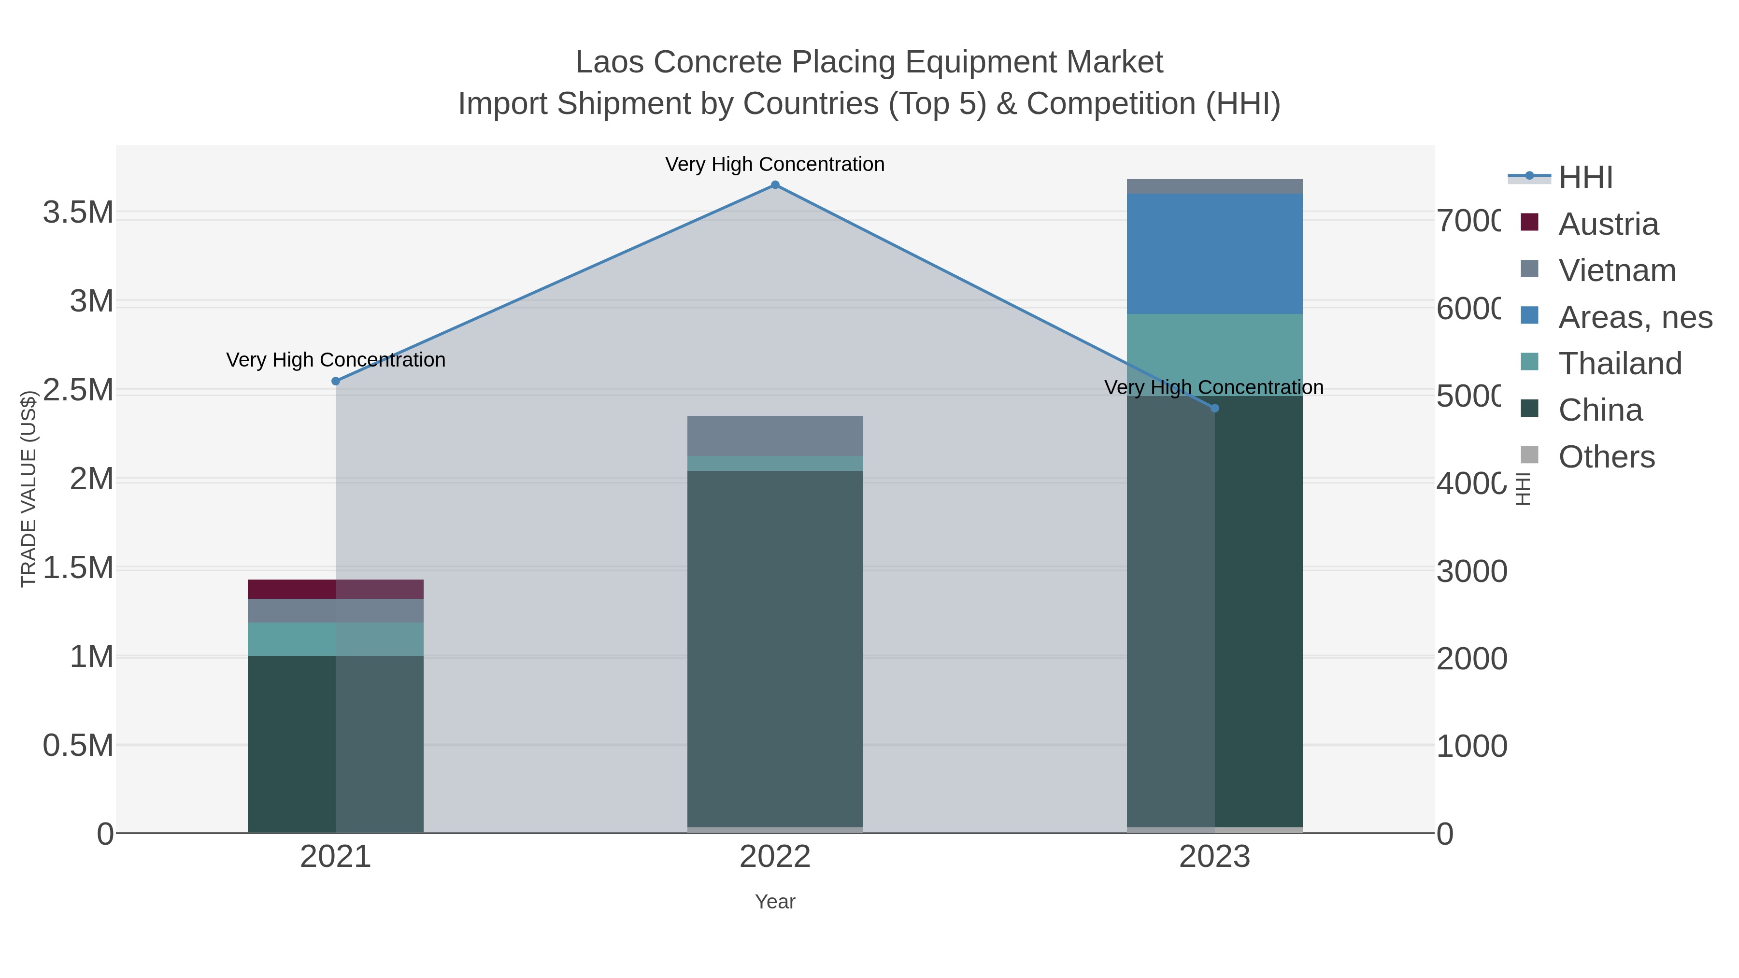Viewport: 1739px width, 978px height.
Task: Hide the Thailand legend series
Action: coord(1601,363)
